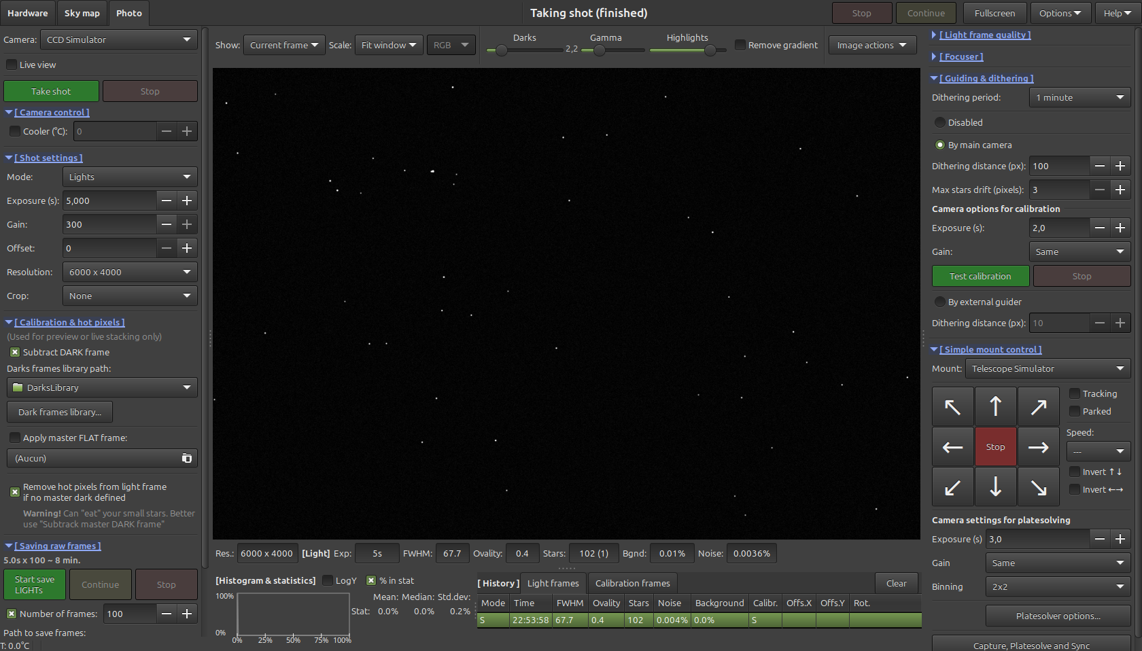
Task: Open the Help menu
Action: [x=1117, y=13]
